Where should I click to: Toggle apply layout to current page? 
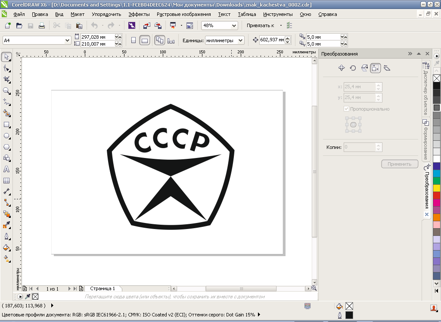[171, 41]
